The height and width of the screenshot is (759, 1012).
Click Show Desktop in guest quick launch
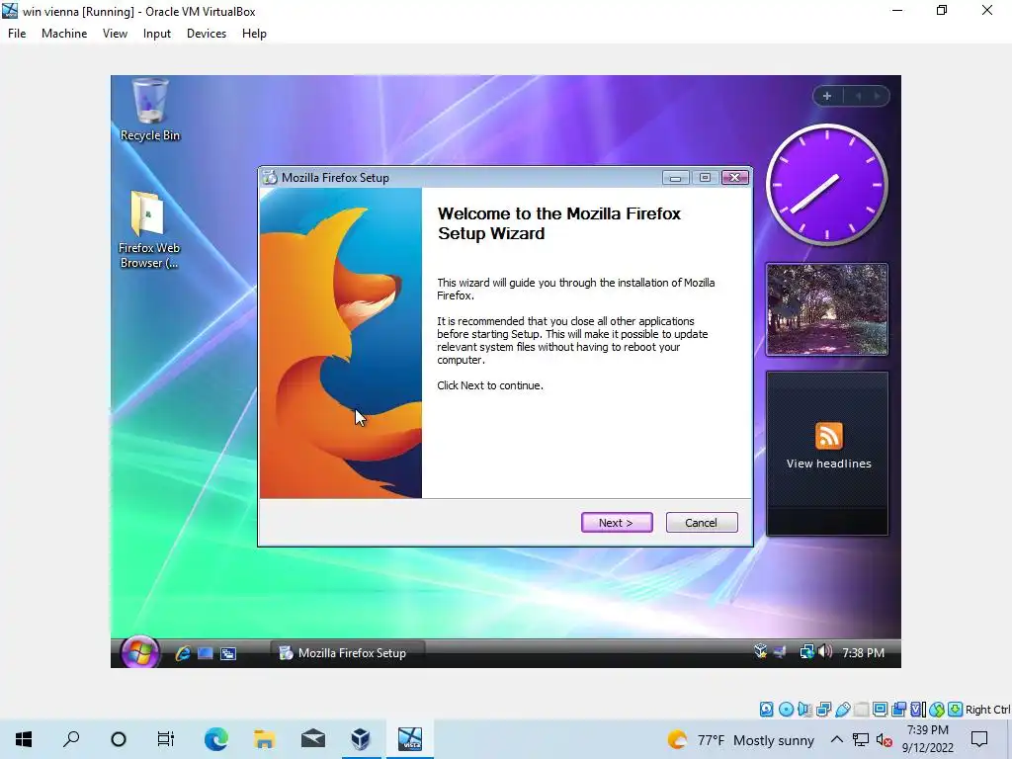click(x=206, y=653)
